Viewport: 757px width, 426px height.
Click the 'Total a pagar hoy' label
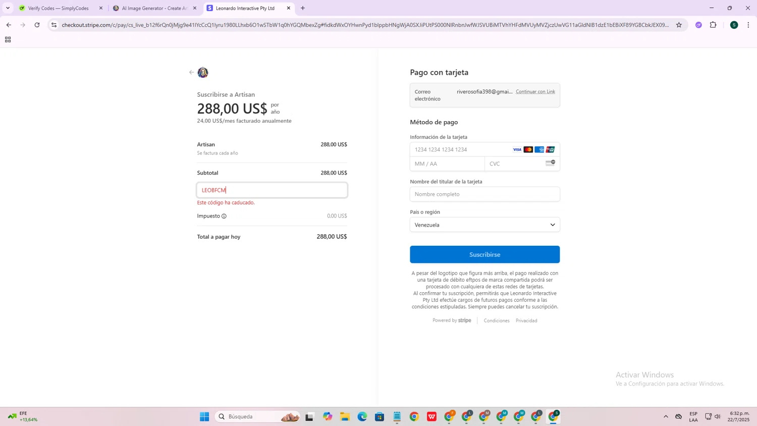point(219,237)
